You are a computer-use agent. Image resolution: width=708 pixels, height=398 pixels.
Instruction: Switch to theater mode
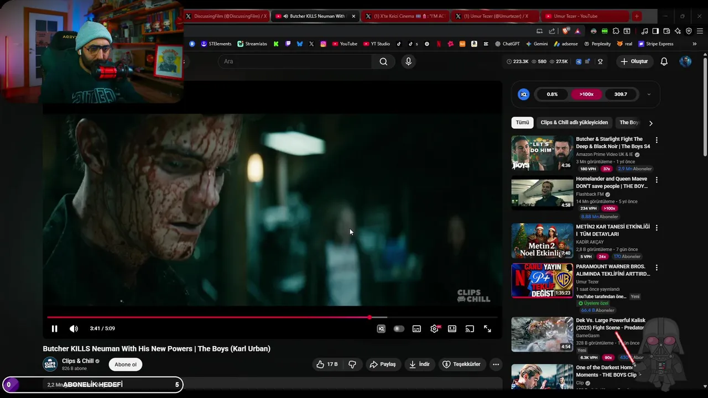(x=452, y=329)
